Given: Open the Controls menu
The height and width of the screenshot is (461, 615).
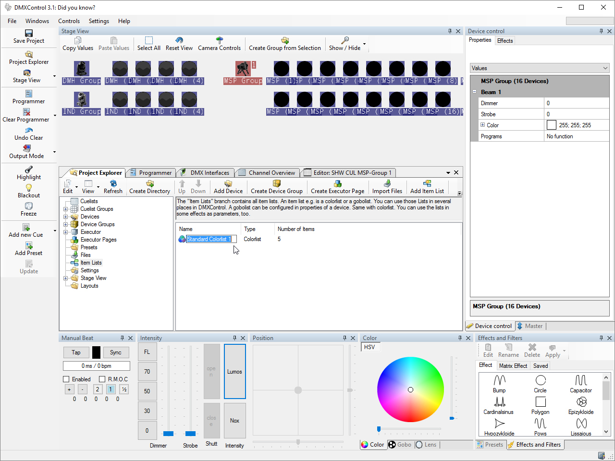Looking at the screenshot, I should pyautogui.click(x=69, y=21).
